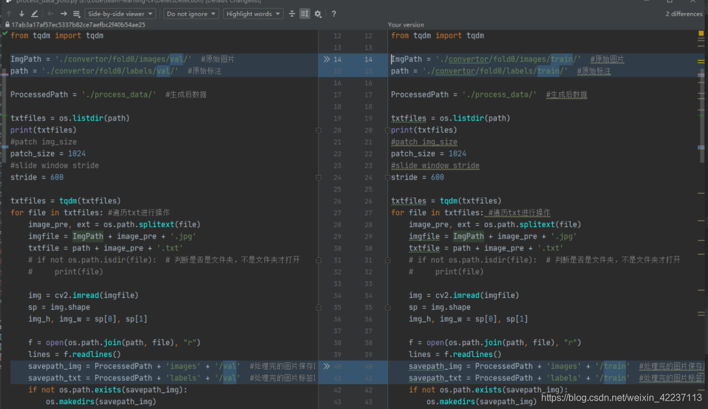Image resolution: width=708 pixels, height=409 pixels.
Task: Click left pane patch_size = 1024 line
Action: point(48,154)
